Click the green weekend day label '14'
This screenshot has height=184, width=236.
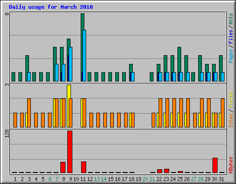pos(104,179)
